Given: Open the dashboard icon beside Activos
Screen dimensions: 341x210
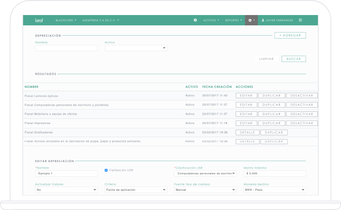Looking at the screenshot, I should [195, 21].
